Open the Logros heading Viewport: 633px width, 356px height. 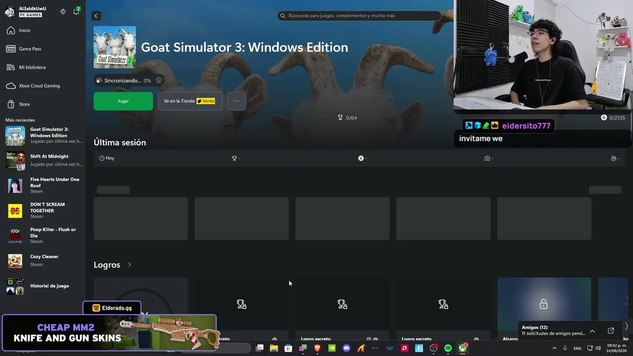[107, 265]
